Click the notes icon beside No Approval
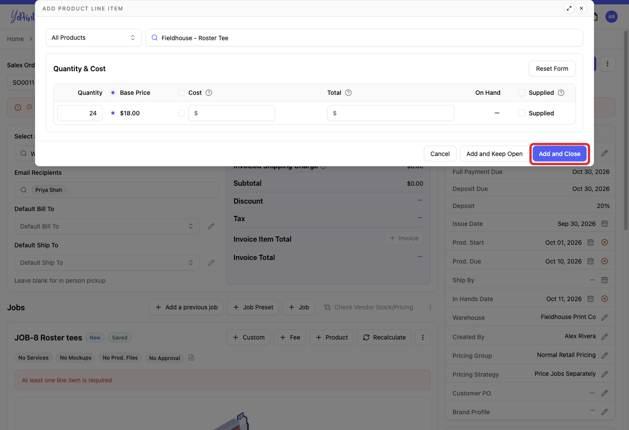 tap(191, 358)
